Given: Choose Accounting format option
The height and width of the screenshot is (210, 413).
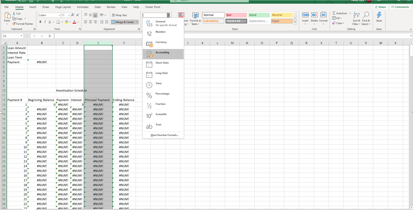Looking at the screenshot, I should point(163,54).
